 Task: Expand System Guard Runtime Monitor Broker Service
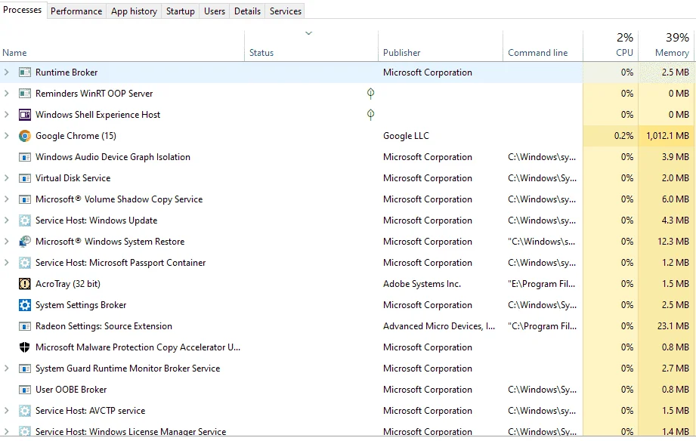click(6, 369)
